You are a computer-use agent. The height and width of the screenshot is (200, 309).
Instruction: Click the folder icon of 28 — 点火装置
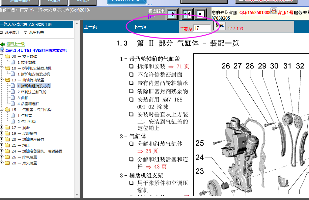tap(8, 163)
